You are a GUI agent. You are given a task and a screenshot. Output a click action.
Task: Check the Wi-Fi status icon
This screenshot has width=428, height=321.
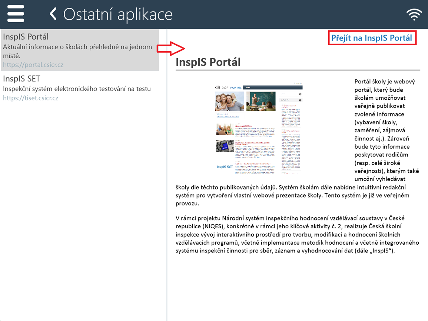coord(414,14)
